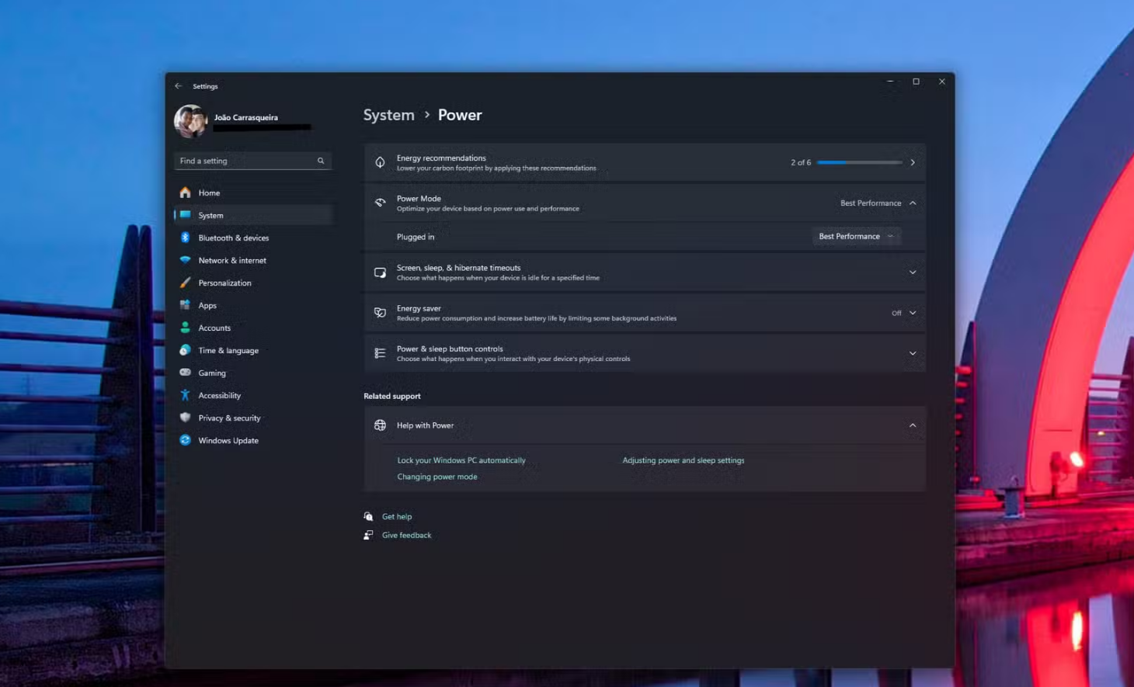Screen dimensions: 1134x687
Task: Open Adjusting power and sleep settings link
Action: click(684, 460)
